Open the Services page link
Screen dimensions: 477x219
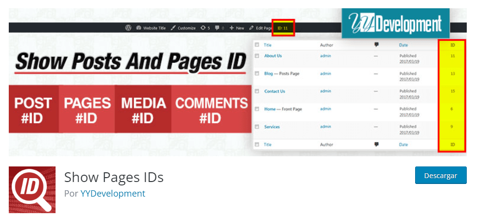tap(272, 127)
